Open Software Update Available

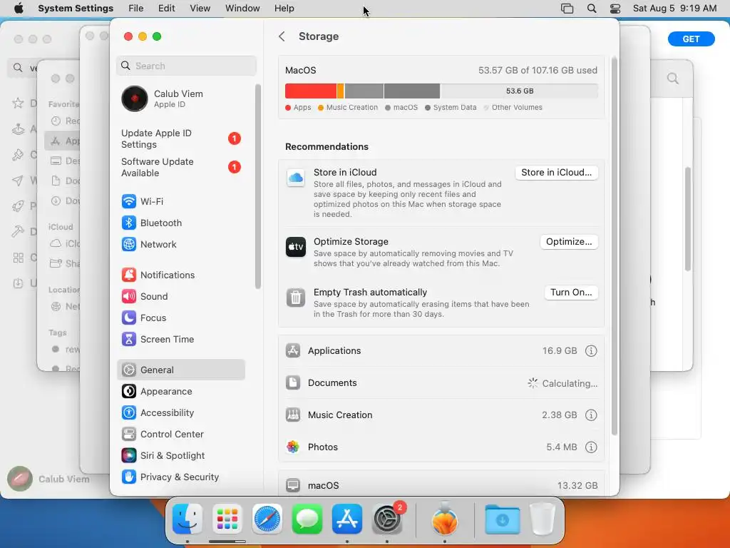coord(180,167)
